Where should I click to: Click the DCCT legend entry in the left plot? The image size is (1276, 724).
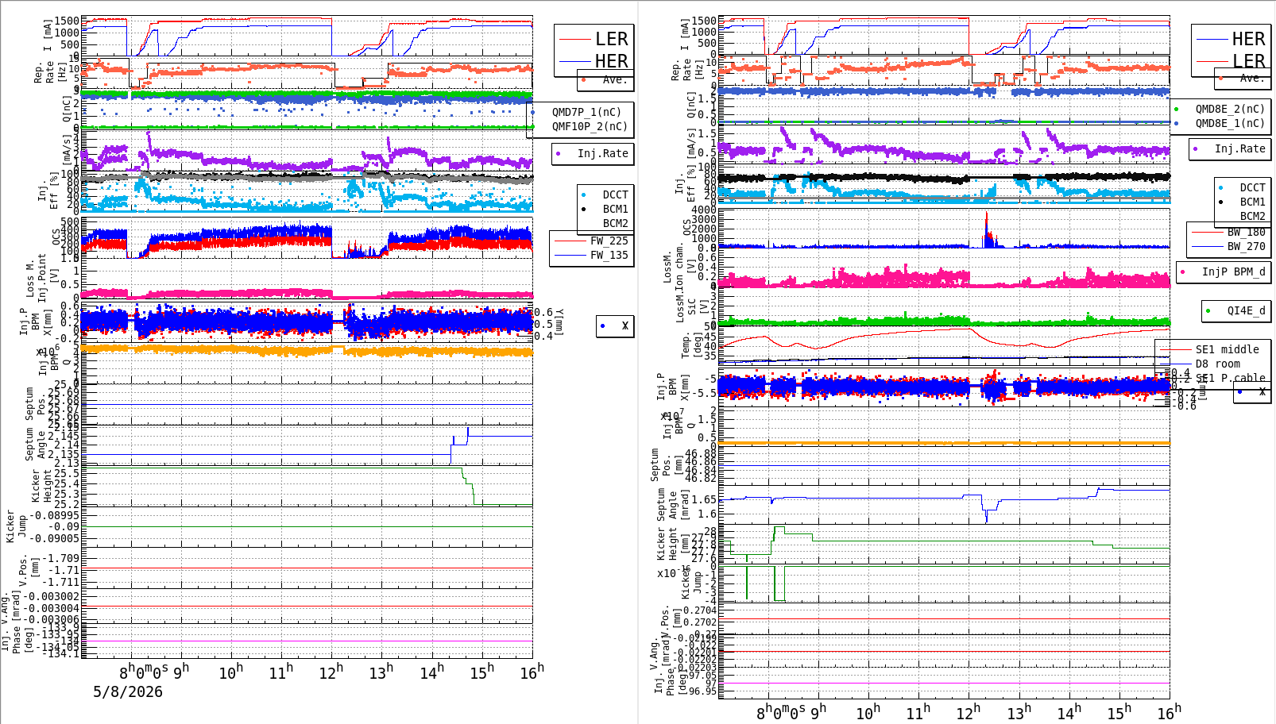(615, 194)
